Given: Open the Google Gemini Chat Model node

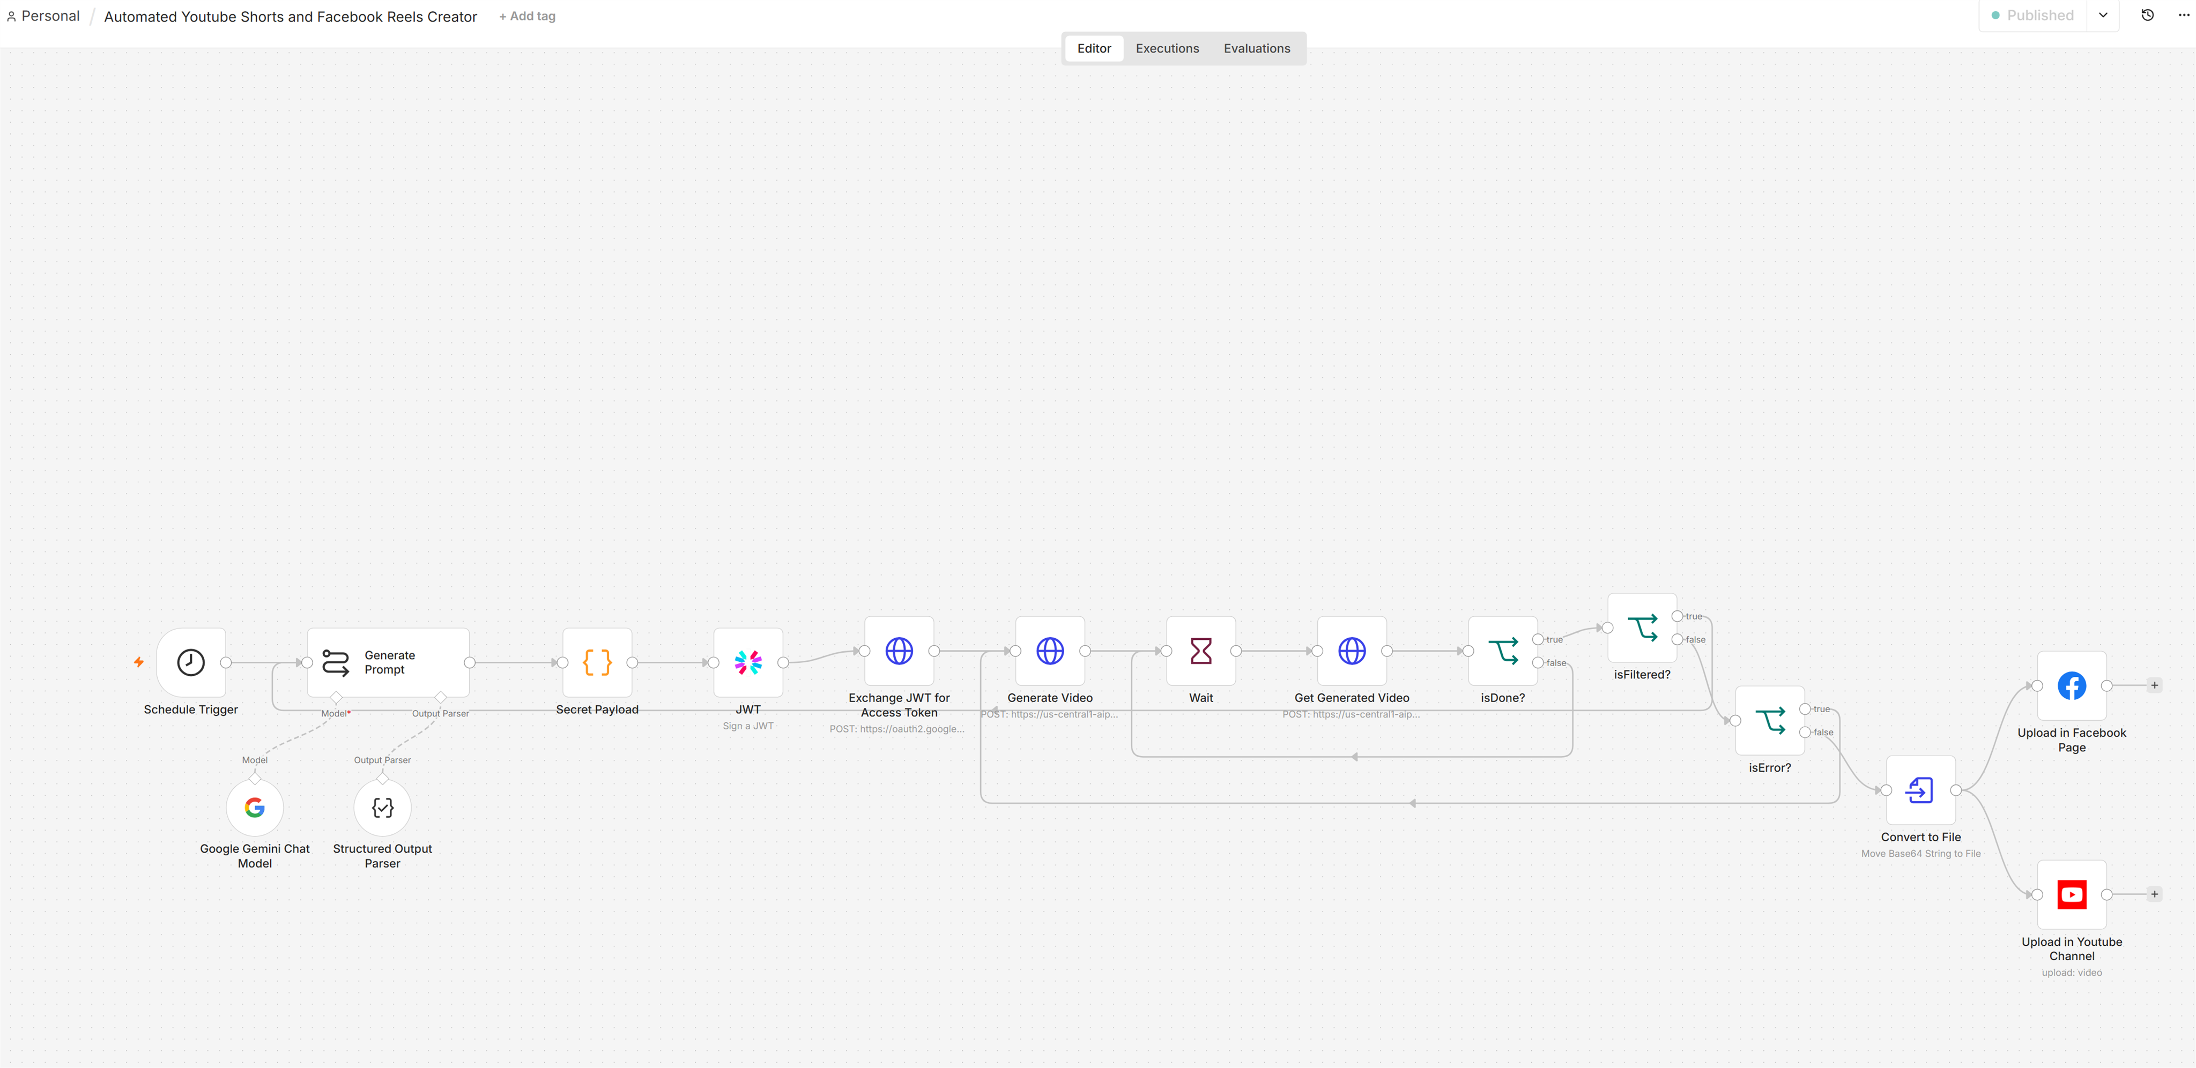Looking at the screenshot, I should tap(255, 807).
